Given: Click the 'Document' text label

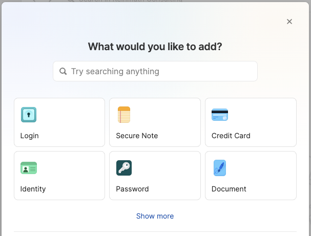Looking at the screenshot, I should point(229,189).
